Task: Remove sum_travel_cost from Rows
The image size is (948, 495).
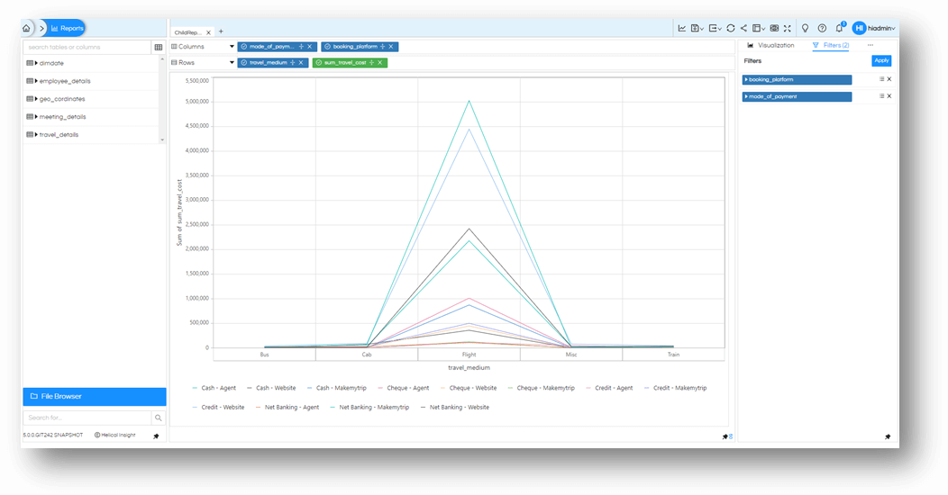Action: click(x=379, y=63)
